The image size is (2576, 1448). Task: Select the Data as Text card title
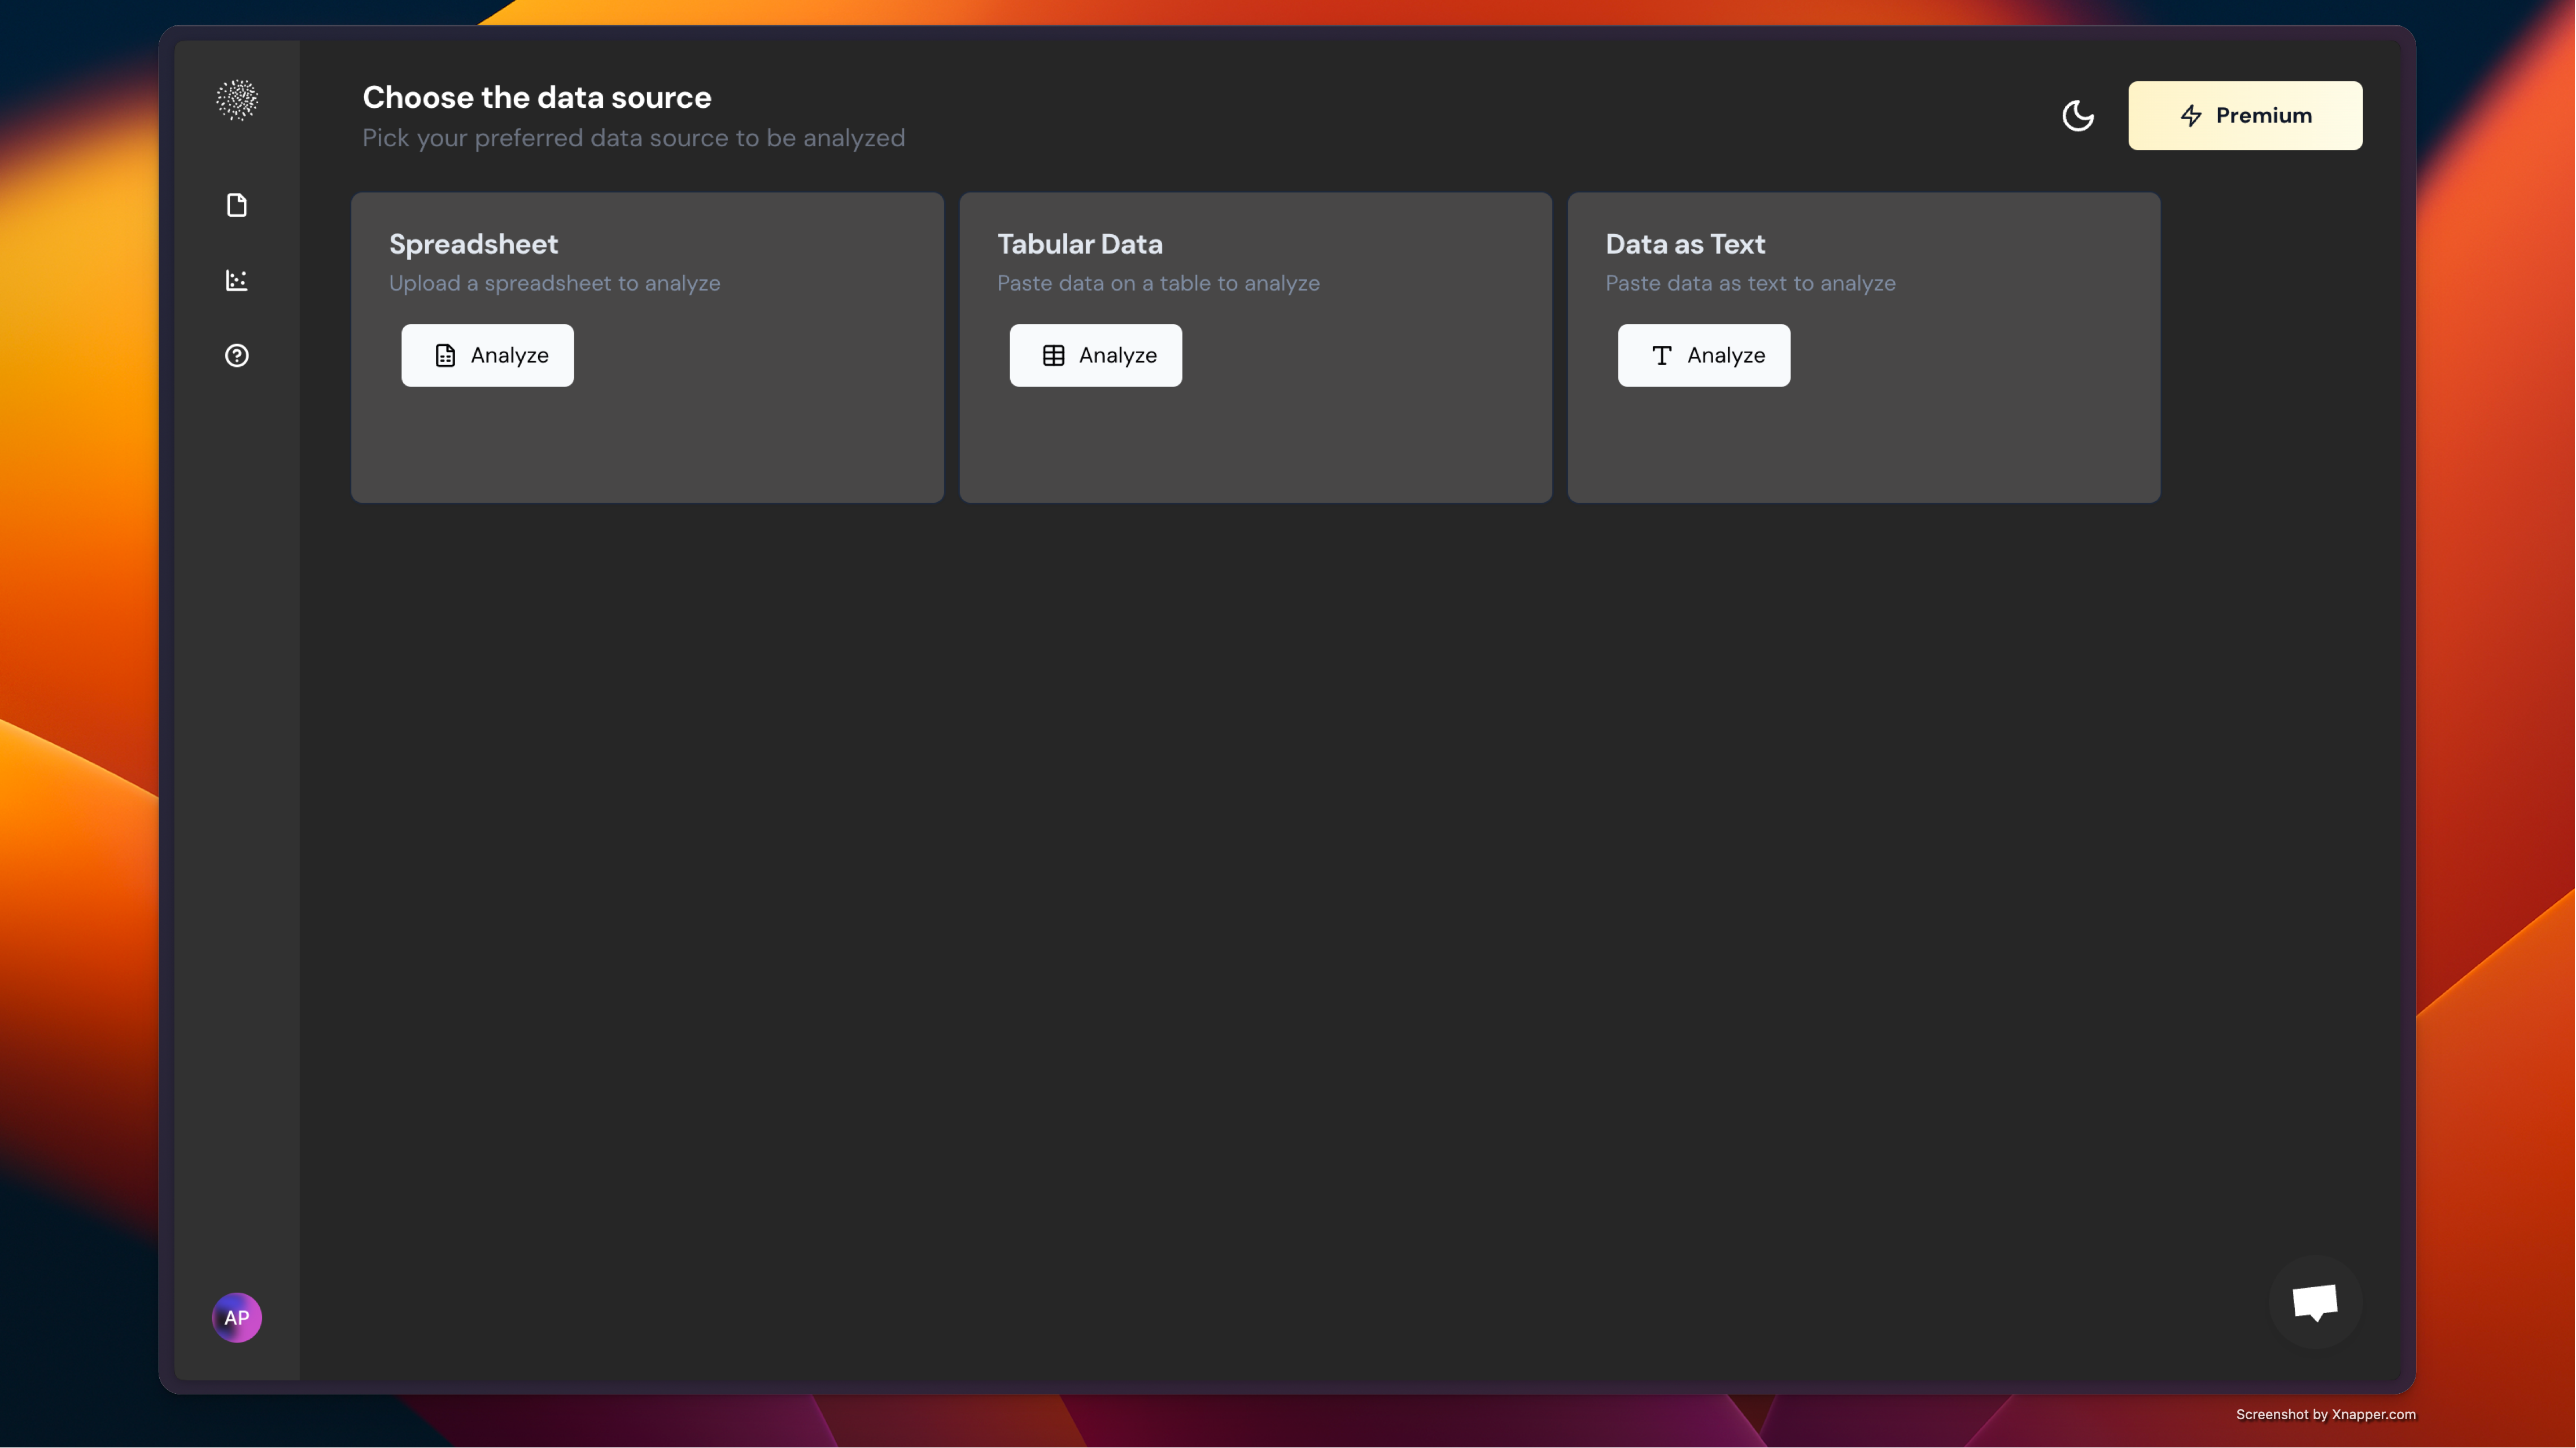pyautogui.click(x=1685, y=245)
